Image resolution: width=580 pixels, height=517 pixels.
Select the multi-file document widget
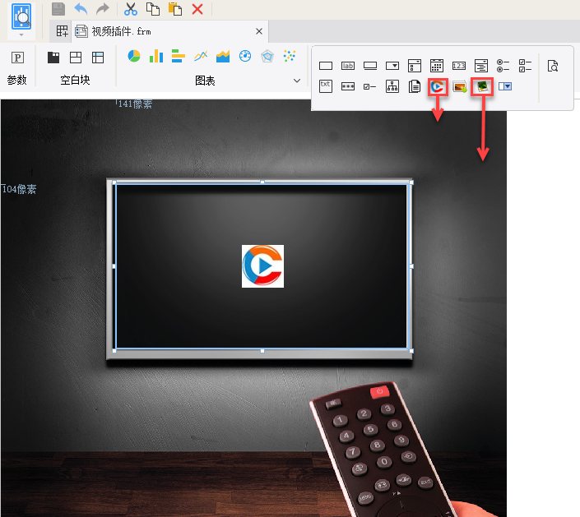tap(415, 86)
